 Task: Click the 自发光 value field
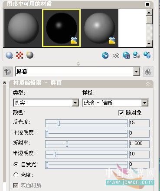pyautogui.click(x=139, y=165)
